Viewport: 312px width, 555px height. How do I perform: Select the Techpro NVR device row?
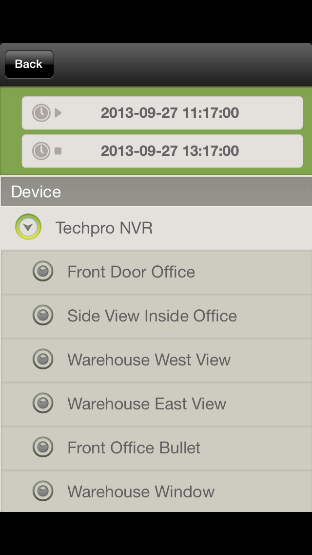coord(156,228)
